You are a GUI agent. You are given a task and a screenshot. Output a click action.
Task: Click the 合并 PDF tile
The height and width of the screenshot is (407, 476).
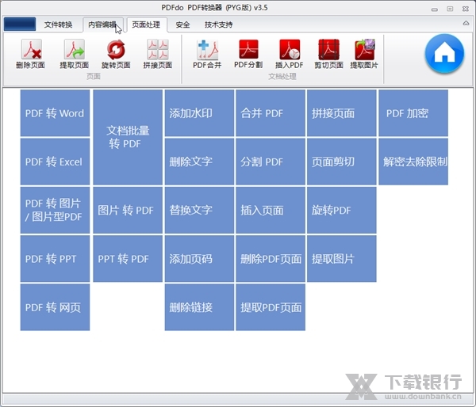point(271,113)
